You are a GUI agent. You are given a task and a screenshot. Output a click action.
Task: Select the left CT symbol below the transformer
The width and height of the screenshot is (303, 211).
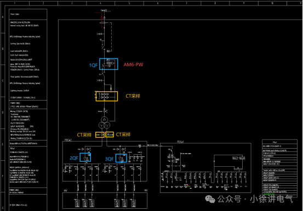tap(100, 134)
